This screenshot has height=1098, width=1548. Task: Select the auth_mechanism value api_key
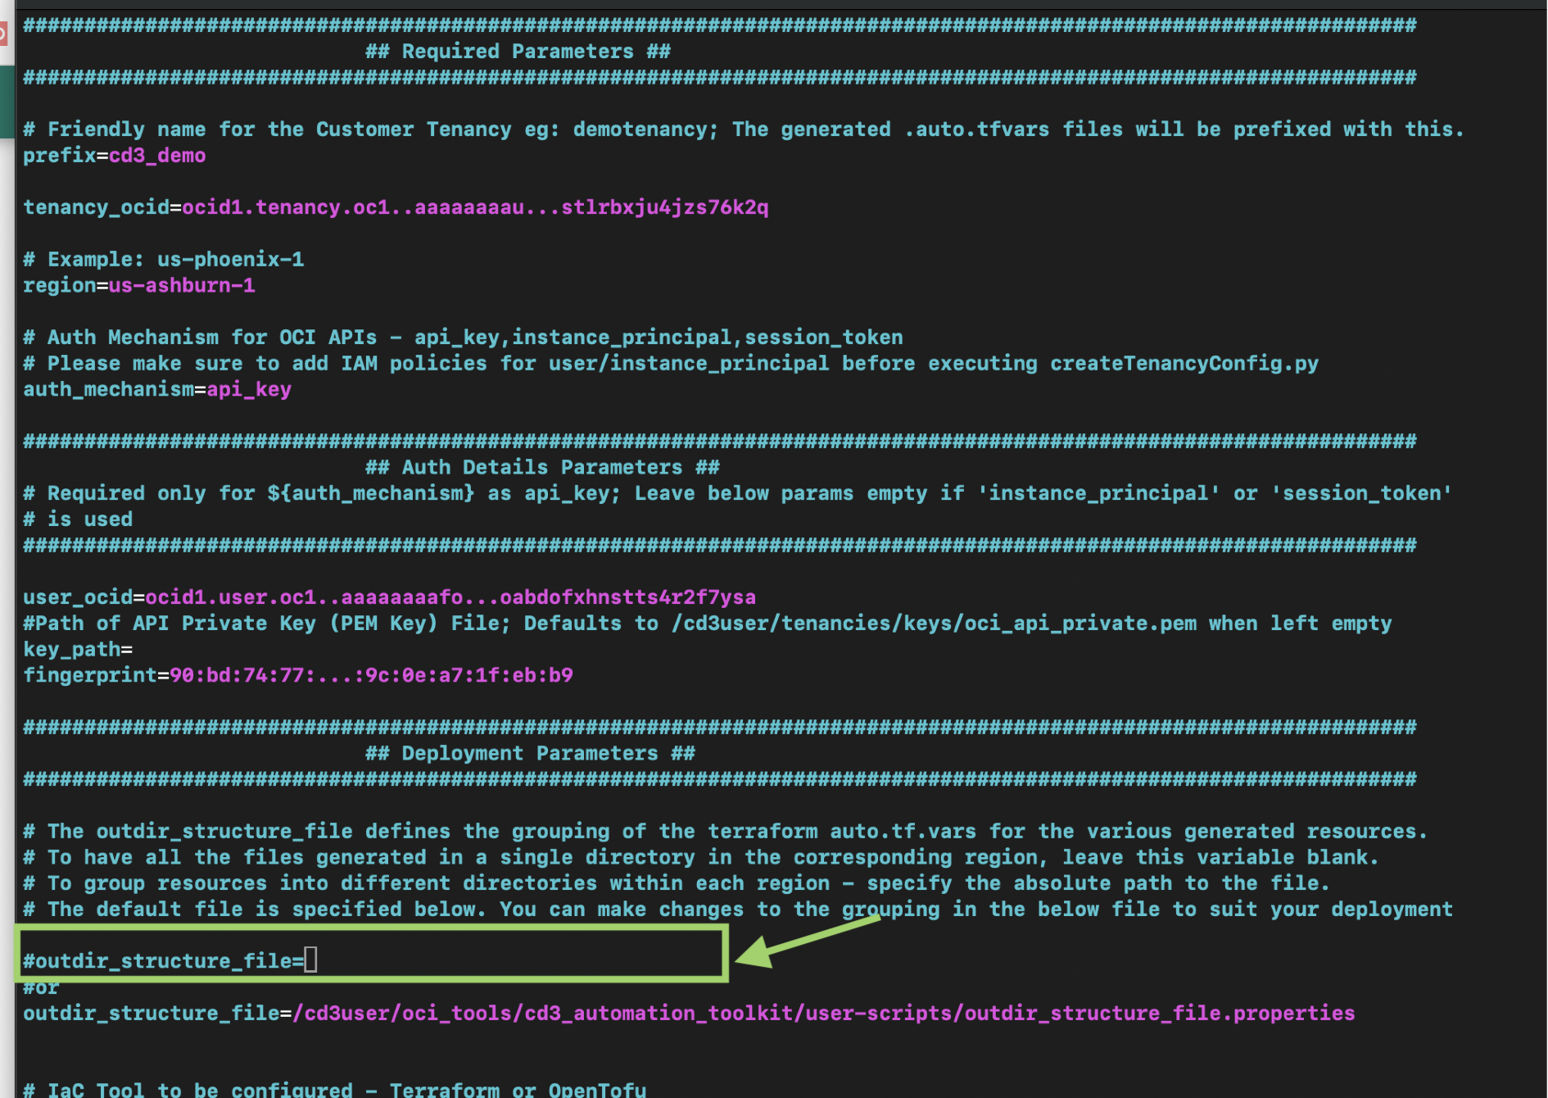coord(248,389)
